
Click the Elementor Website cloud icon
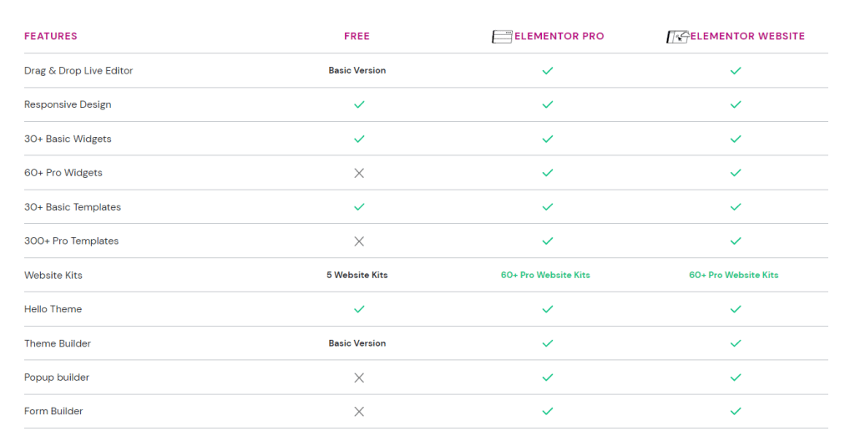tap(678, 37)
